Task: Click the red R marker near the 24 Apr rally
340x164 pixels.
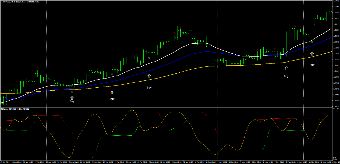Action: point(134,56)
